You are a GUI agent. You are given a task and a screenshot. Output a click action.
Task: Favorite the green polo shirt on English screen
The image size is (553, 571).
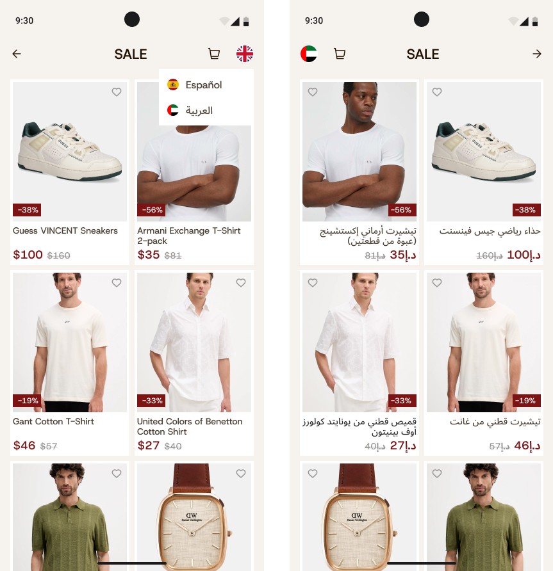117,474
